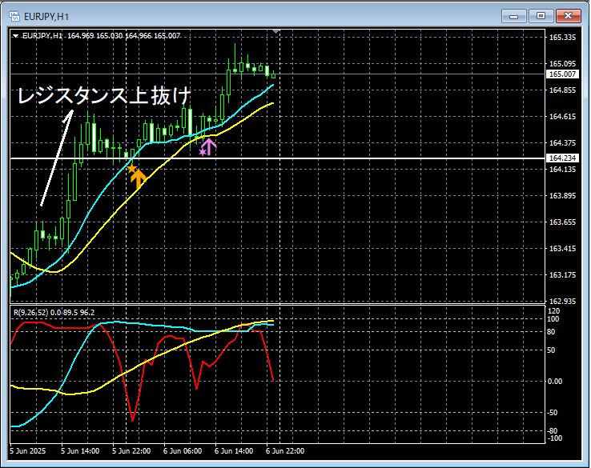Close the EURJPY,H1 chart window
The width and height of the screenshot is (591, 468).
point(569,16)
